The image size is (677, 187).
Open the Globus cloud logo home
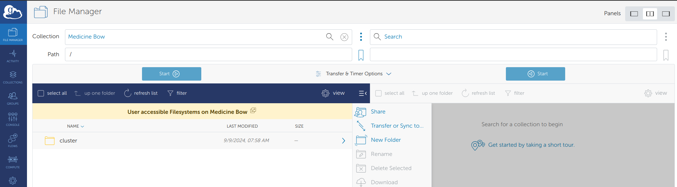pyautogui.click(x=13, y=12)
